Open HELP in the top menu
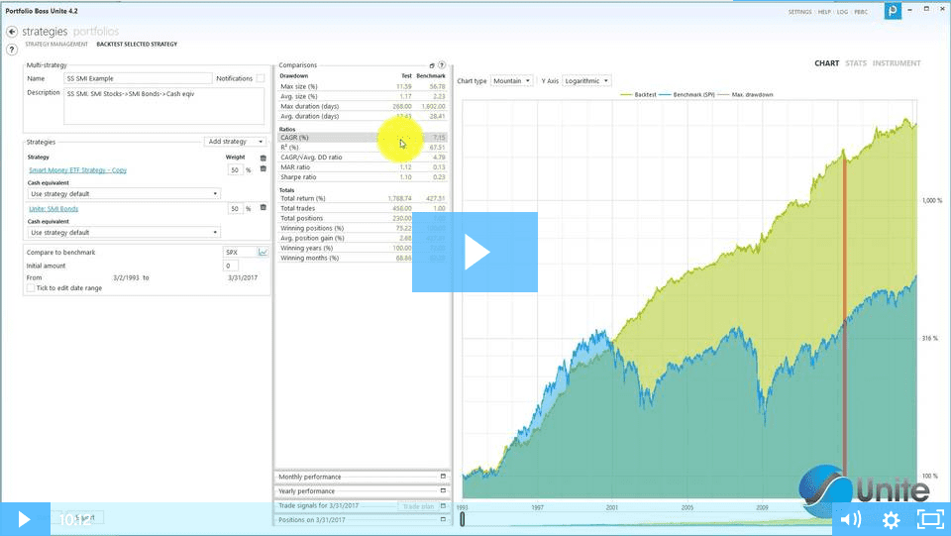The width and height of the screenshot is (951, 536). [x=824, y=12]
